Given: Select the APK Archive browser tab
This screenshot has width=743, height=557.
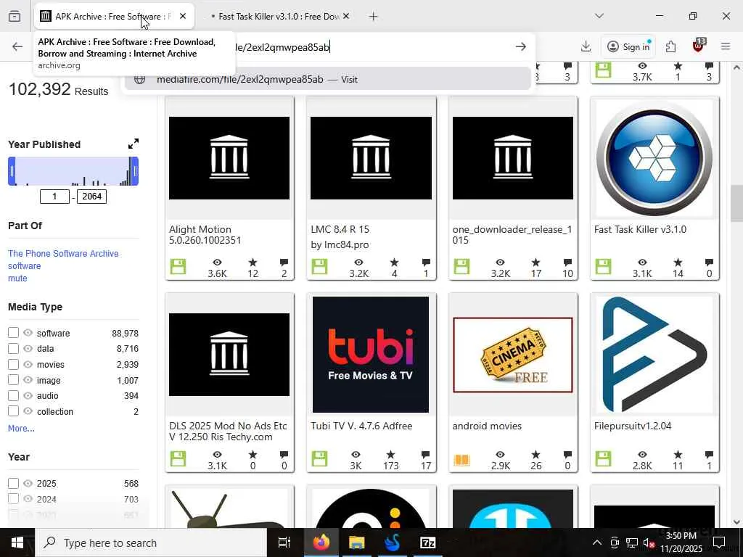Looking at the screenshot, I should pyautogui.click(x=114, y=17).
